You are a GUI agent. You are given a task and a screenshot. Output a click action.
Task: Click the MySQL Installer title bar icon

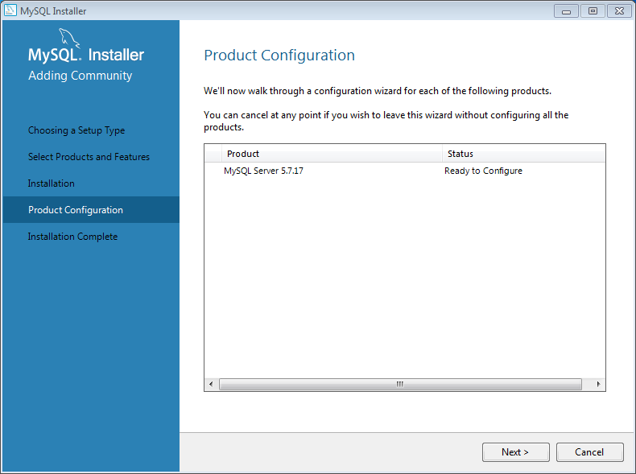(10, 10)
